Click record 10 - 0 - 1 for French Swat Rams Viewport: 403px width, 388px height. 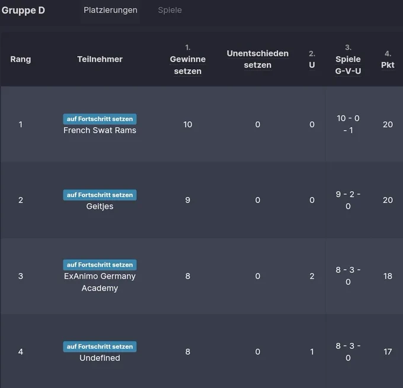pyautogui.click(x=348, y=124)
